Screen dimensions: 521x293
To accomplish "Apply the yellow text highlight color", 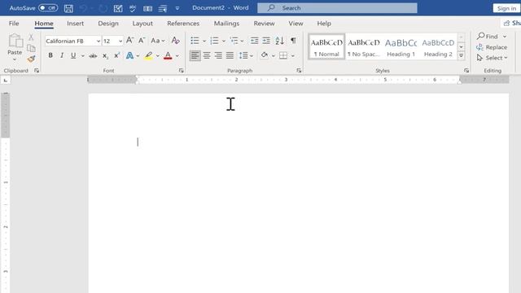I will [x=148, y=55].
